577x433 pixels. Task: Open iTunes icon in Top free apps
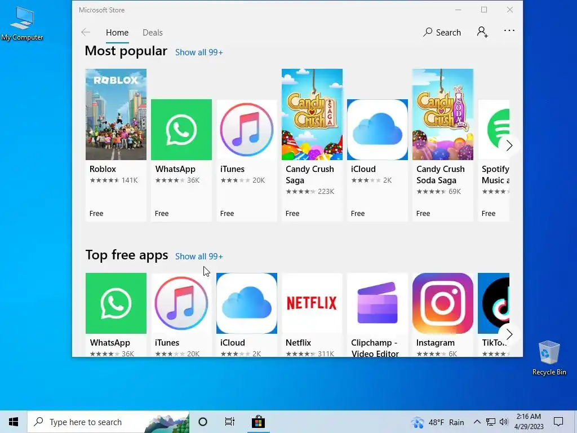[x=181, y=303]
